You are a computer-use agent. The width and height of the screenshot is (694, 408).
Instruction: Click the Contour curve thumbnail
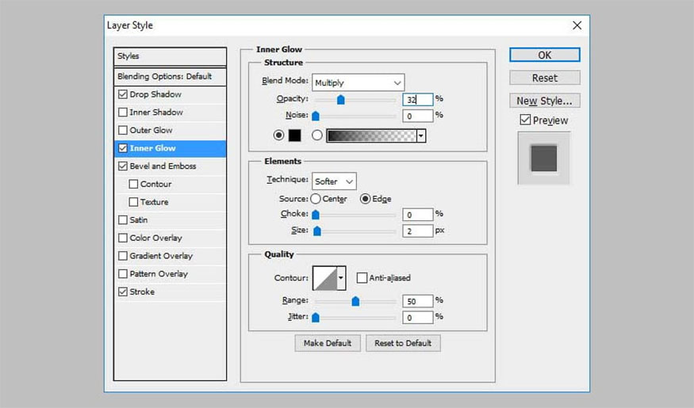pos(325,278)
